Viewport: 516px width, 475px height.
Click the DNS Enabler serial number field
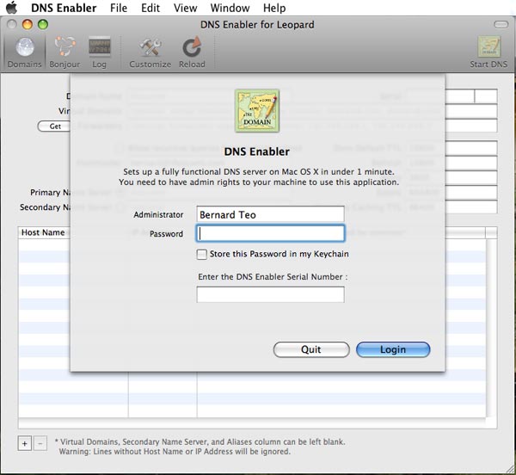pyautogui.click(x=270, y=294)
